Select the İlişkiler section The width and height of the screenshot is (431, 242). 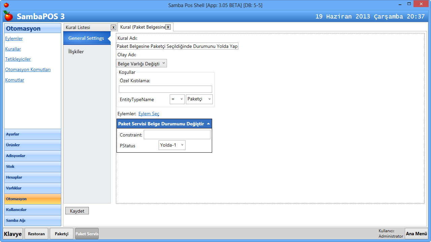pos(76,52)
